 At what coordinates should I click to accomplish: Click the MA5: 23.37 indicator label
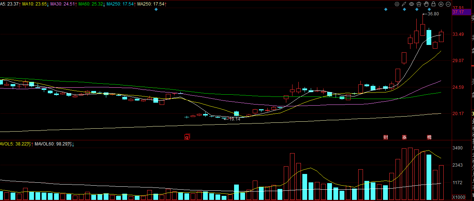tap(10, 4)
